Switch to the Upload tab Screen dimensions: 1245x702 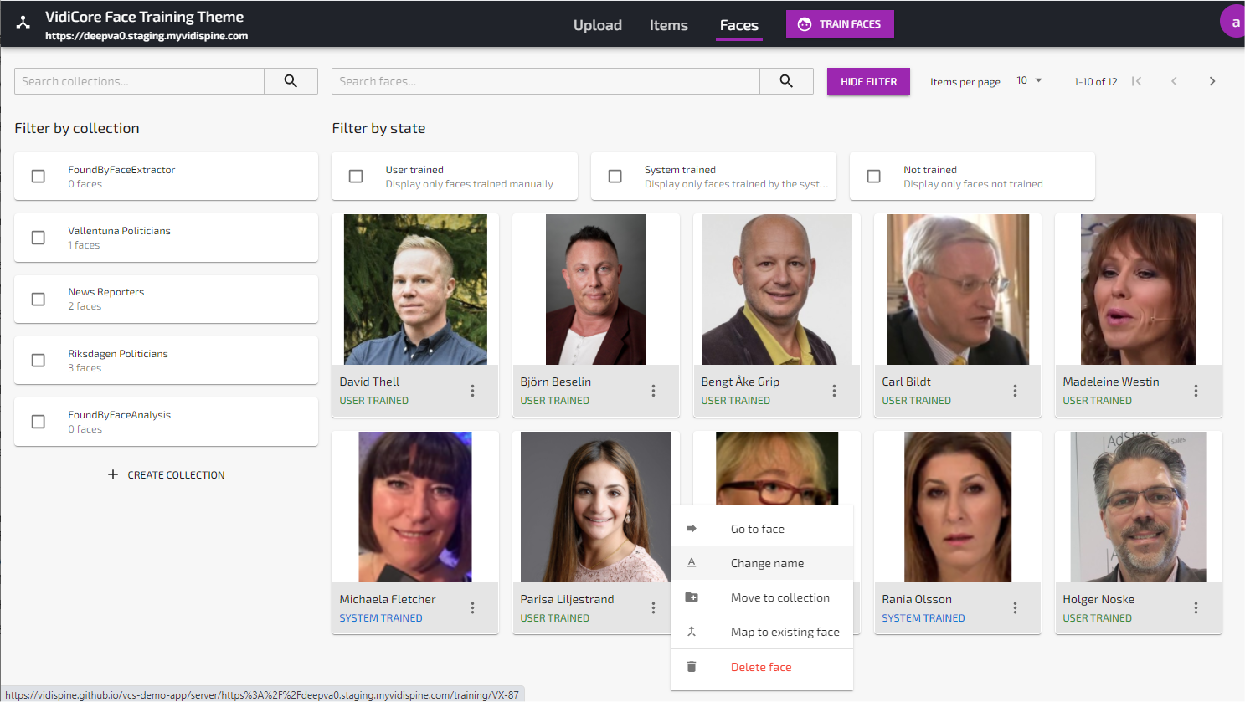click(597, 25)
